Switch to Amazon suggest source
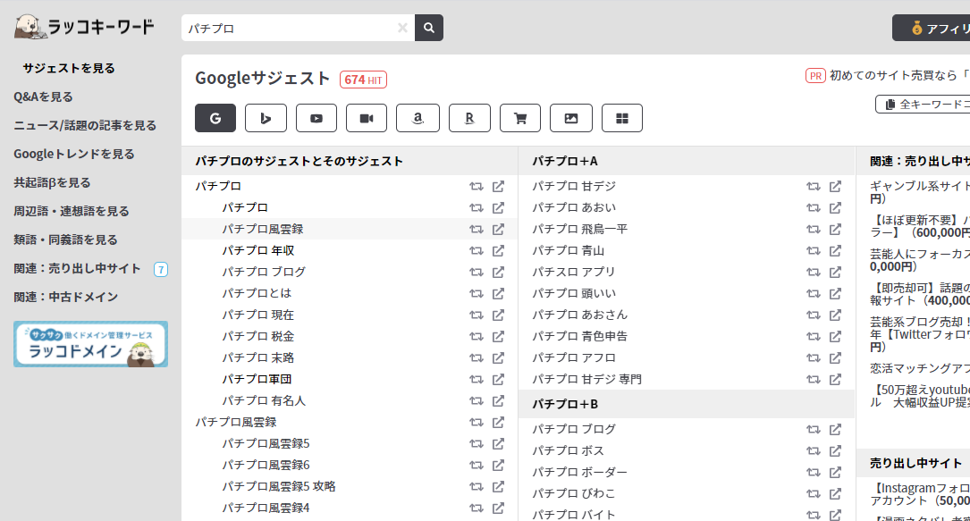 point(418,118)
